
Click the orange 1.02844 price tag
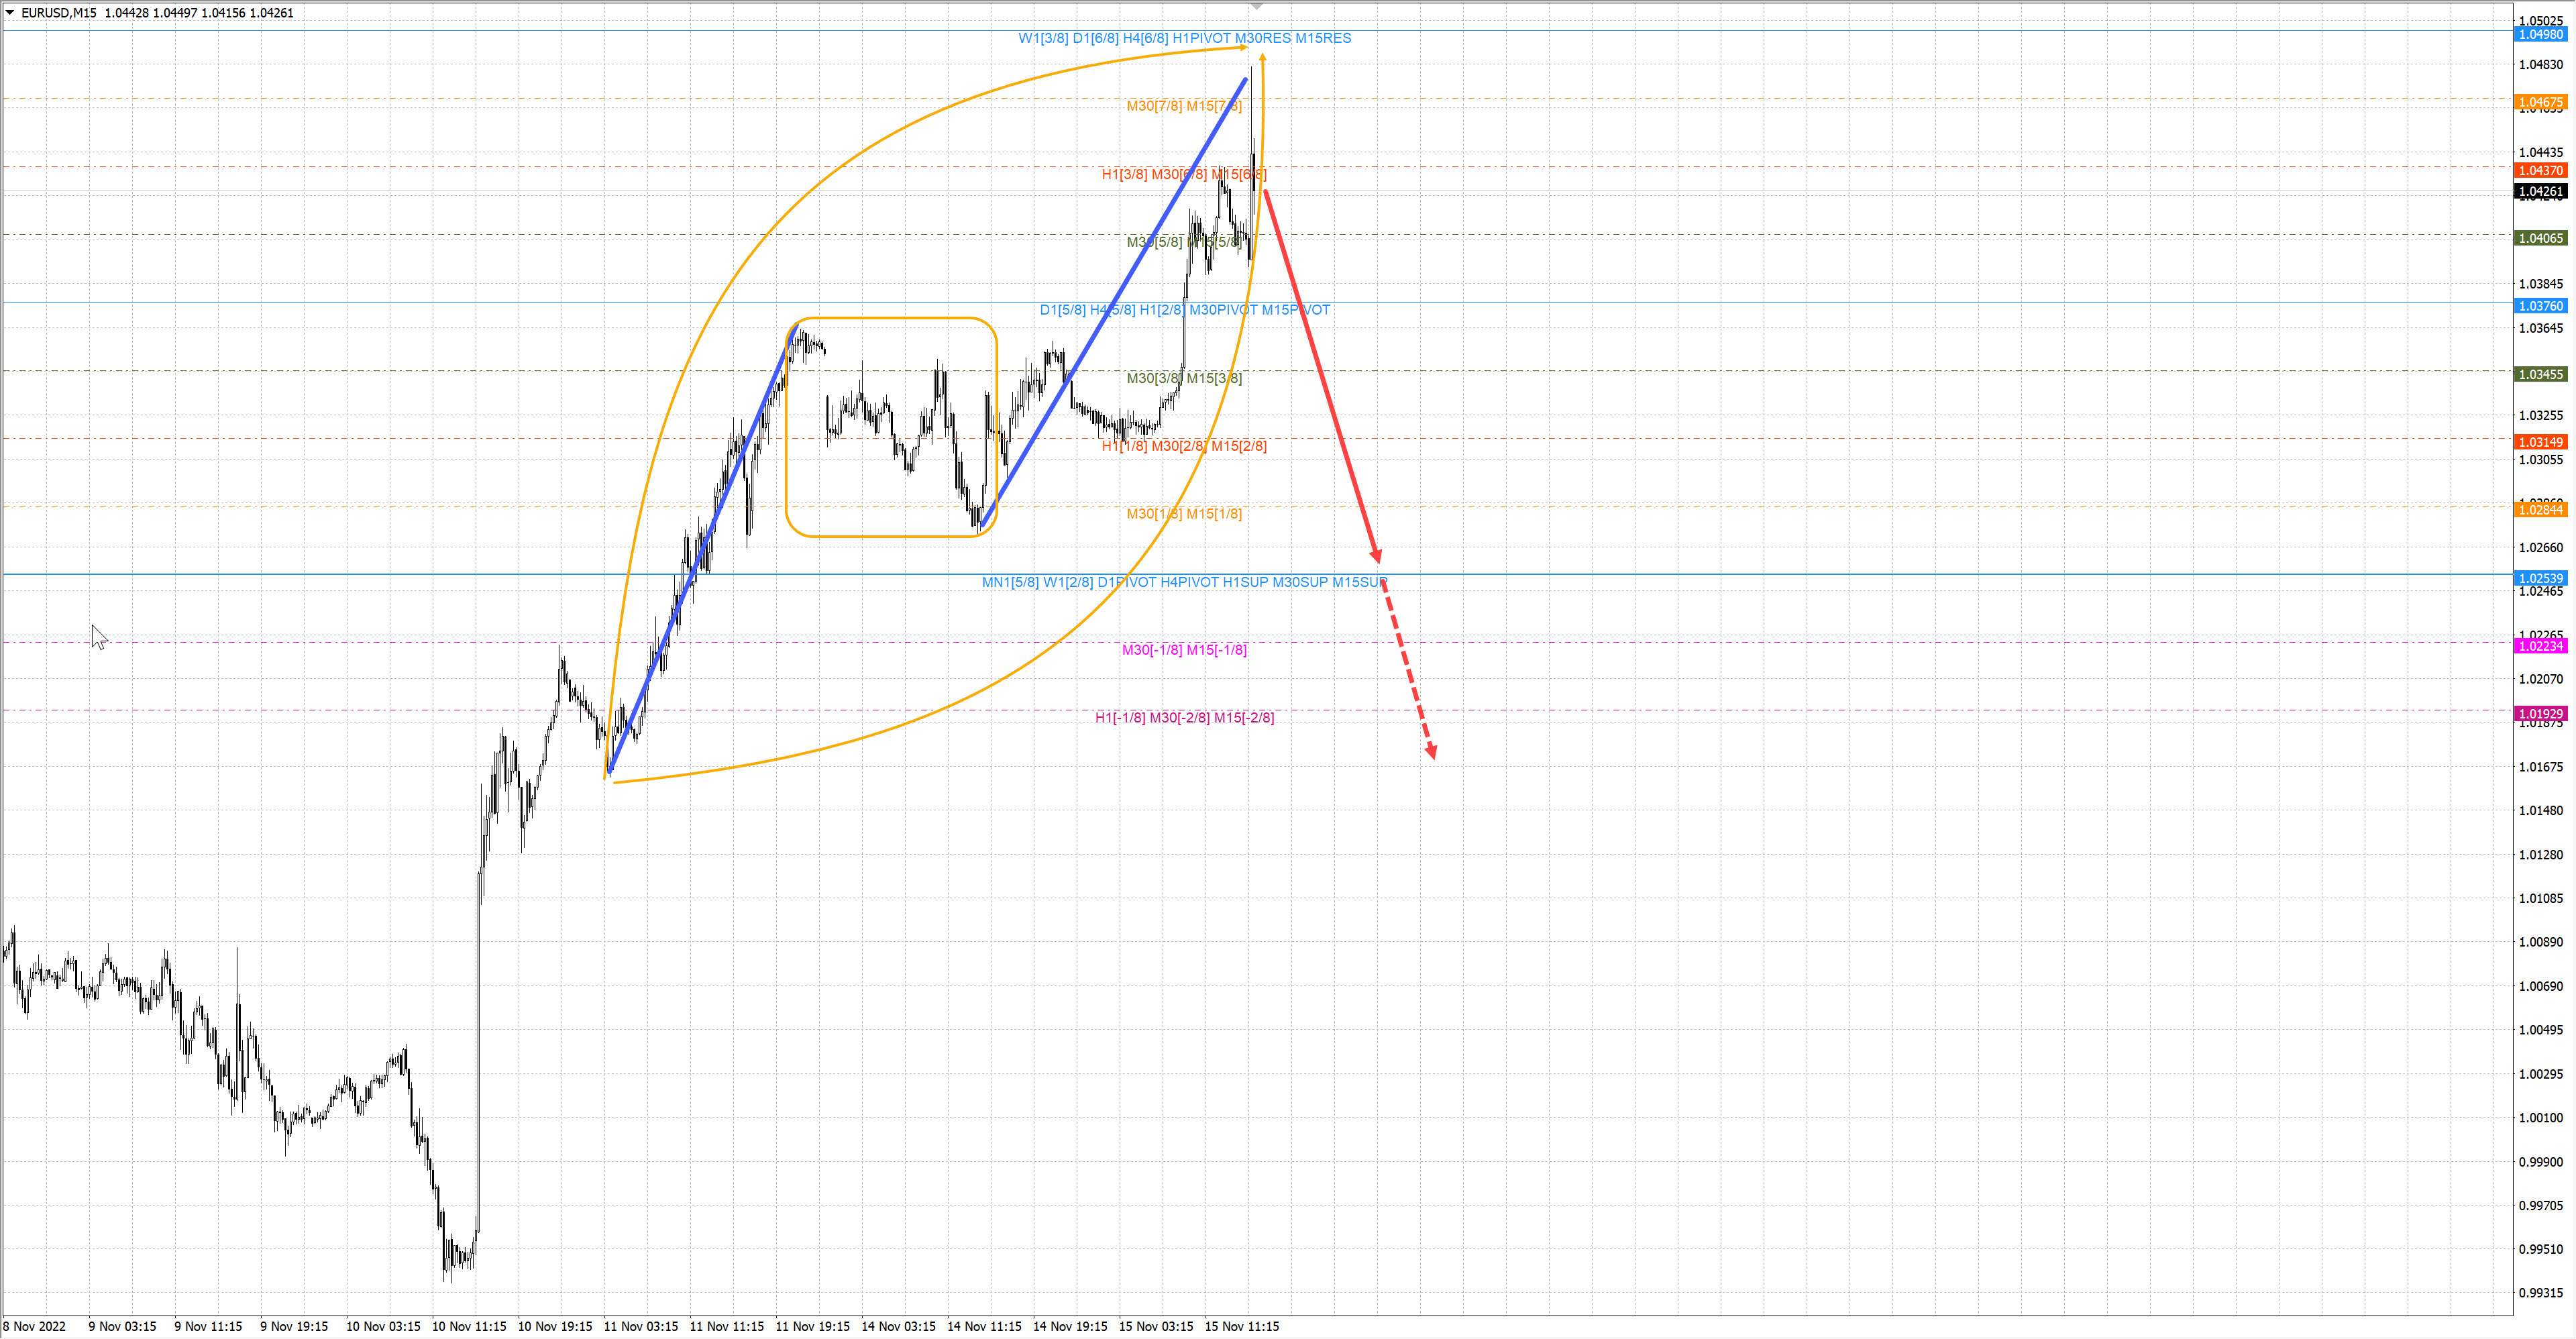(2540, 510)
